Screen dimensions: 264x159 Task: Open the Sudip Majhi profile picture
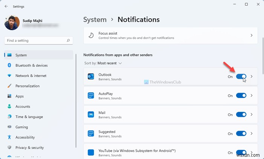[12, 23]
